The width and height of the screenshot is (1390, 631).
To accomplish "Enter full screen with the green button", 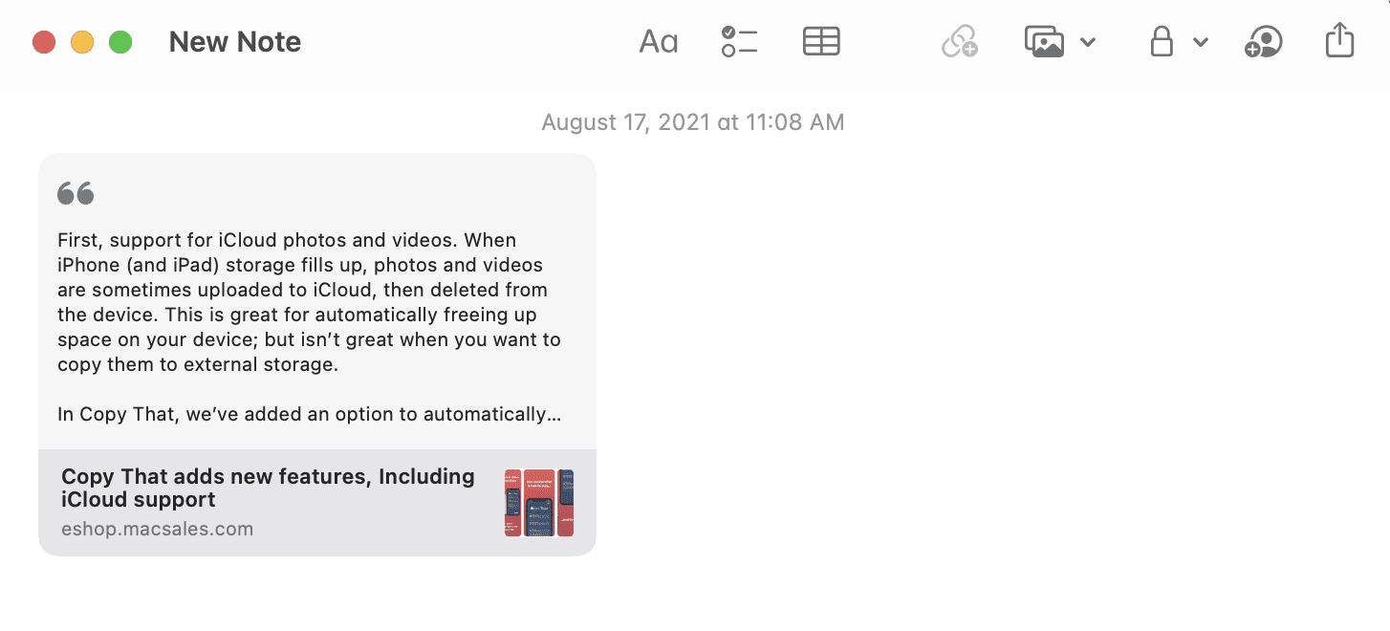I will [120, 42].
